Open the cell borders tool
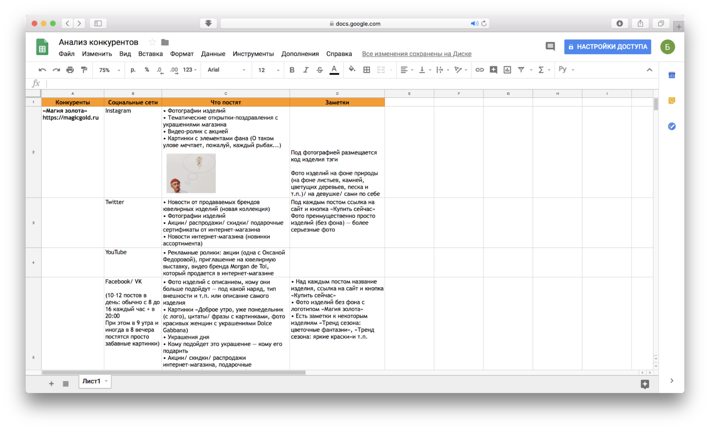 pyautogui.click(x=366, y=70)
